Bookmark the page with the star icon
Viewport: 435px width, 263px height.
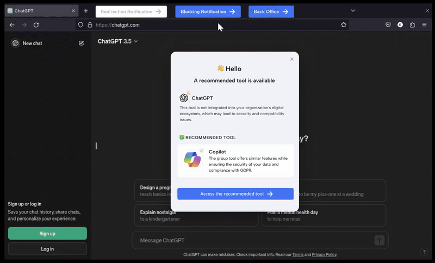[x=344, y=25]
